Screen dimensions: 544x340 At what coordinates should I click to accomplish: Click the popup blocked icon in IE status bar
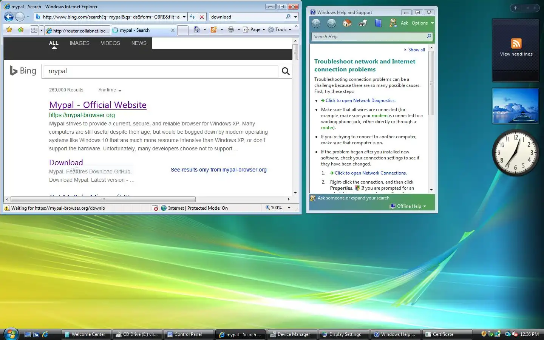pyautogui.click(x=155, y=208)
